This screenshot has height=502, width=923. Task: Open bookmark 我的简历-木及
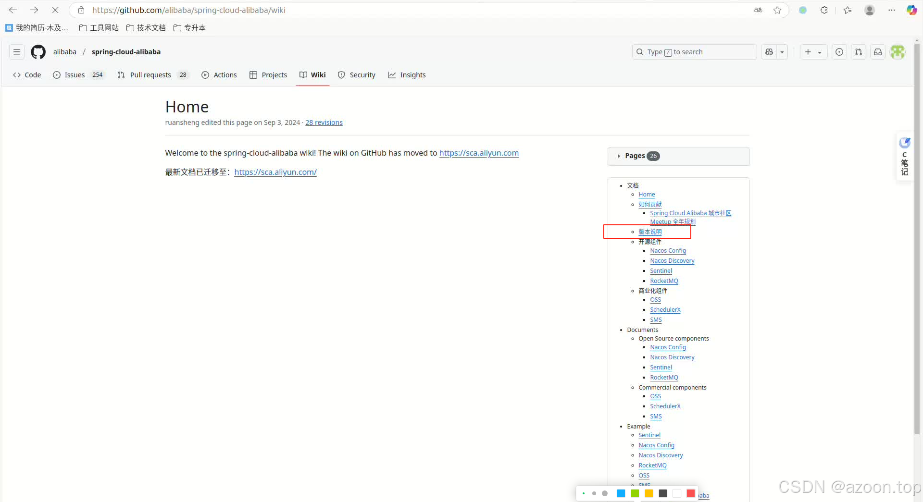[x=37, y=28]
